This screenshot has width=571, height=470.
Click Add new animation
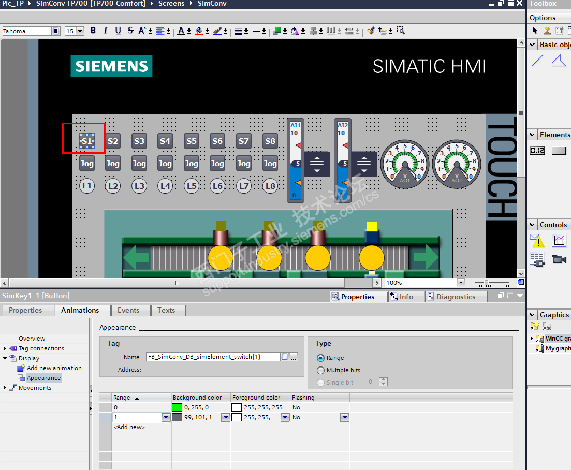click(54, 368)
